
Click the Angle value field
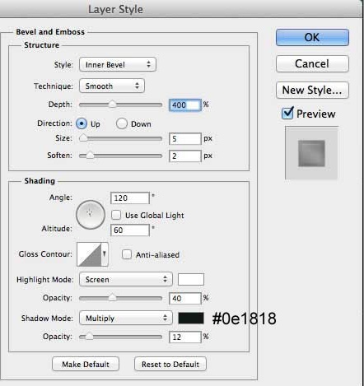tap(130, 198)
